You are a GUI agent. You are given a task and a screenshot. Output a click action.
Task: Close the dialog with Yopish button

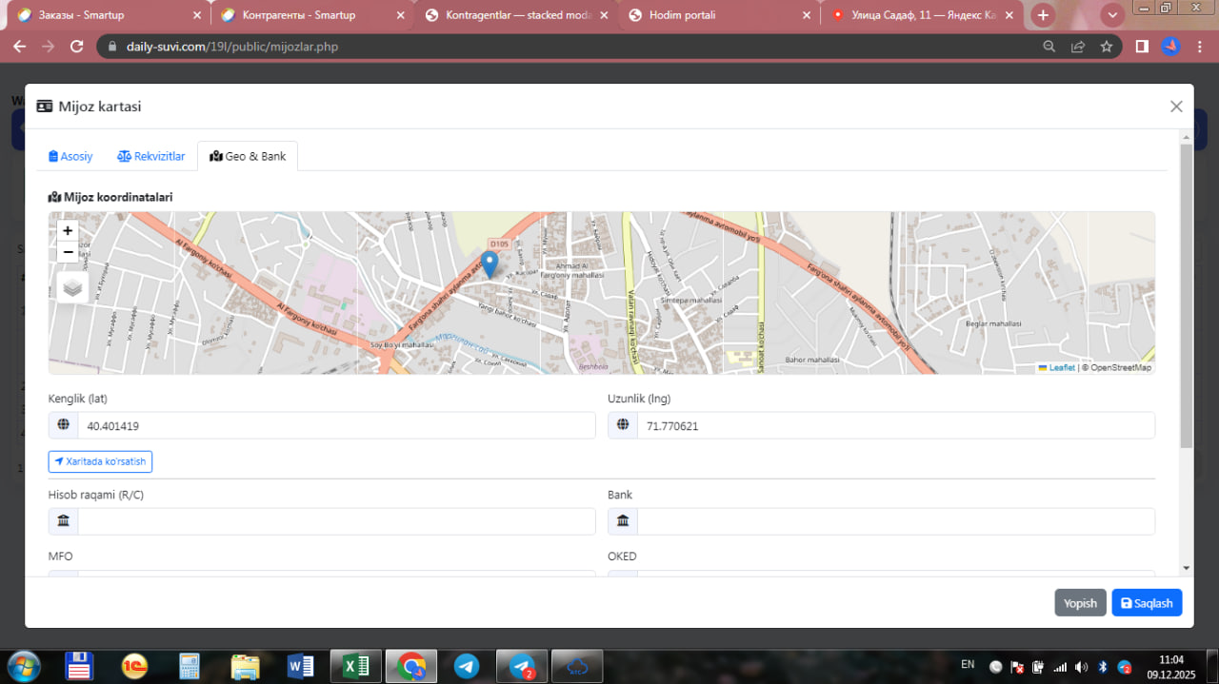[x=1080, y=603]
